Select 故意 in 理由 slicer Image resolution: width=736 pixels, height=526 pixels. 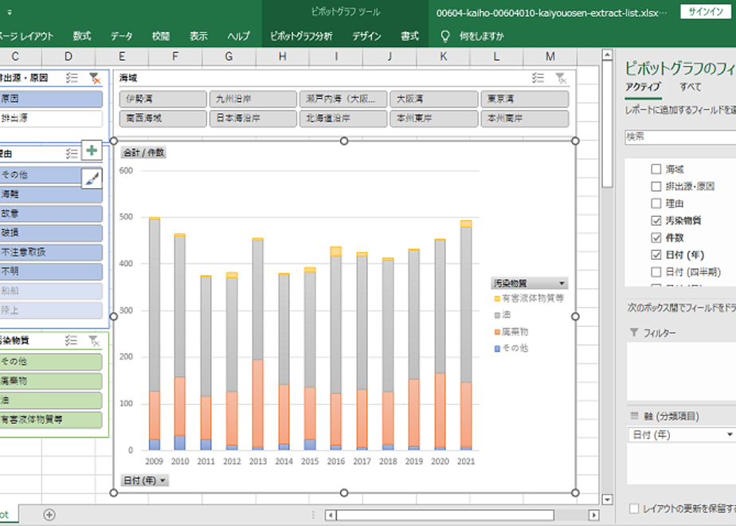coord(51,214)
